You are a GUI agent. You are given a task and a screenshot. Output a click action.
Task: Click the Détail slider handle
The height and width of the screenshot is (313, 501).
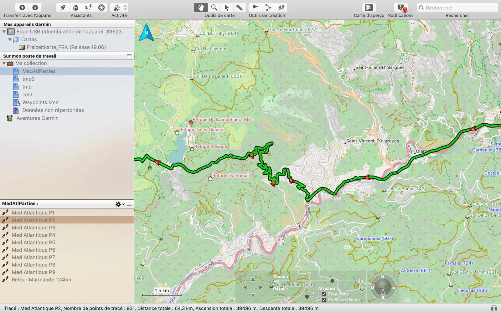tap(307, 297)
